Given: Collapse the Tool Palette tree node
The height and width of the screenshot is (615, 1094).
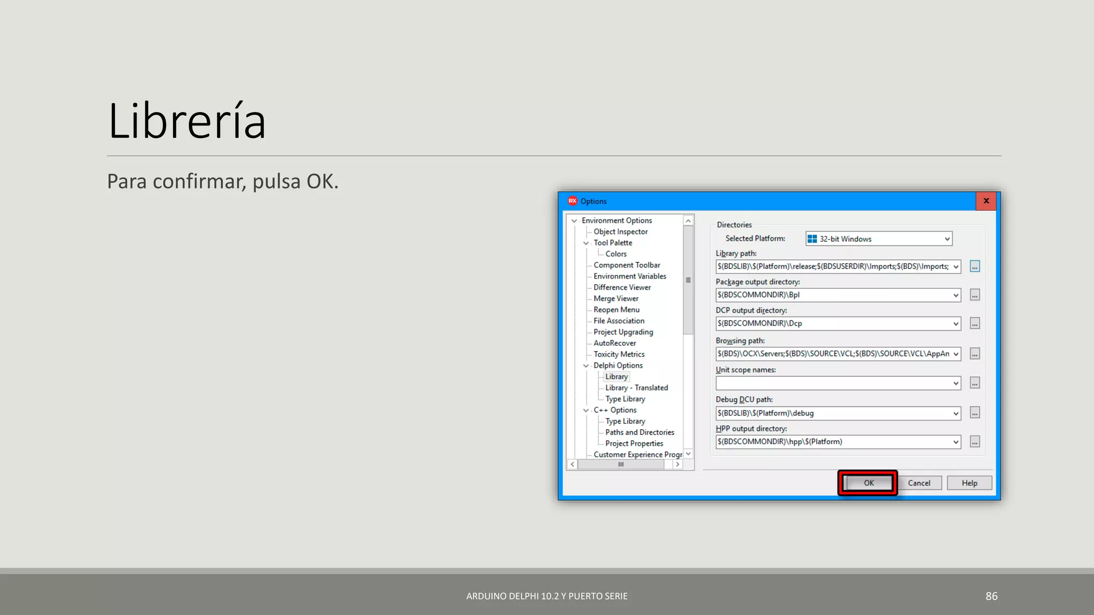Looking at the screenshot, I should click(586, 243).
